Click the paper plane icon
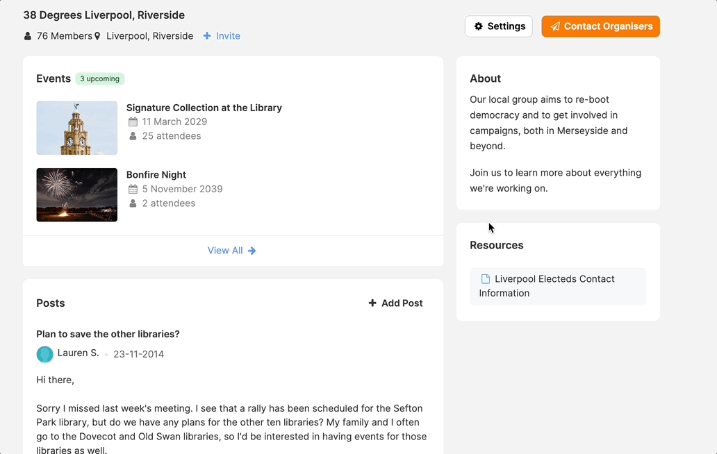 click(555, 26)
